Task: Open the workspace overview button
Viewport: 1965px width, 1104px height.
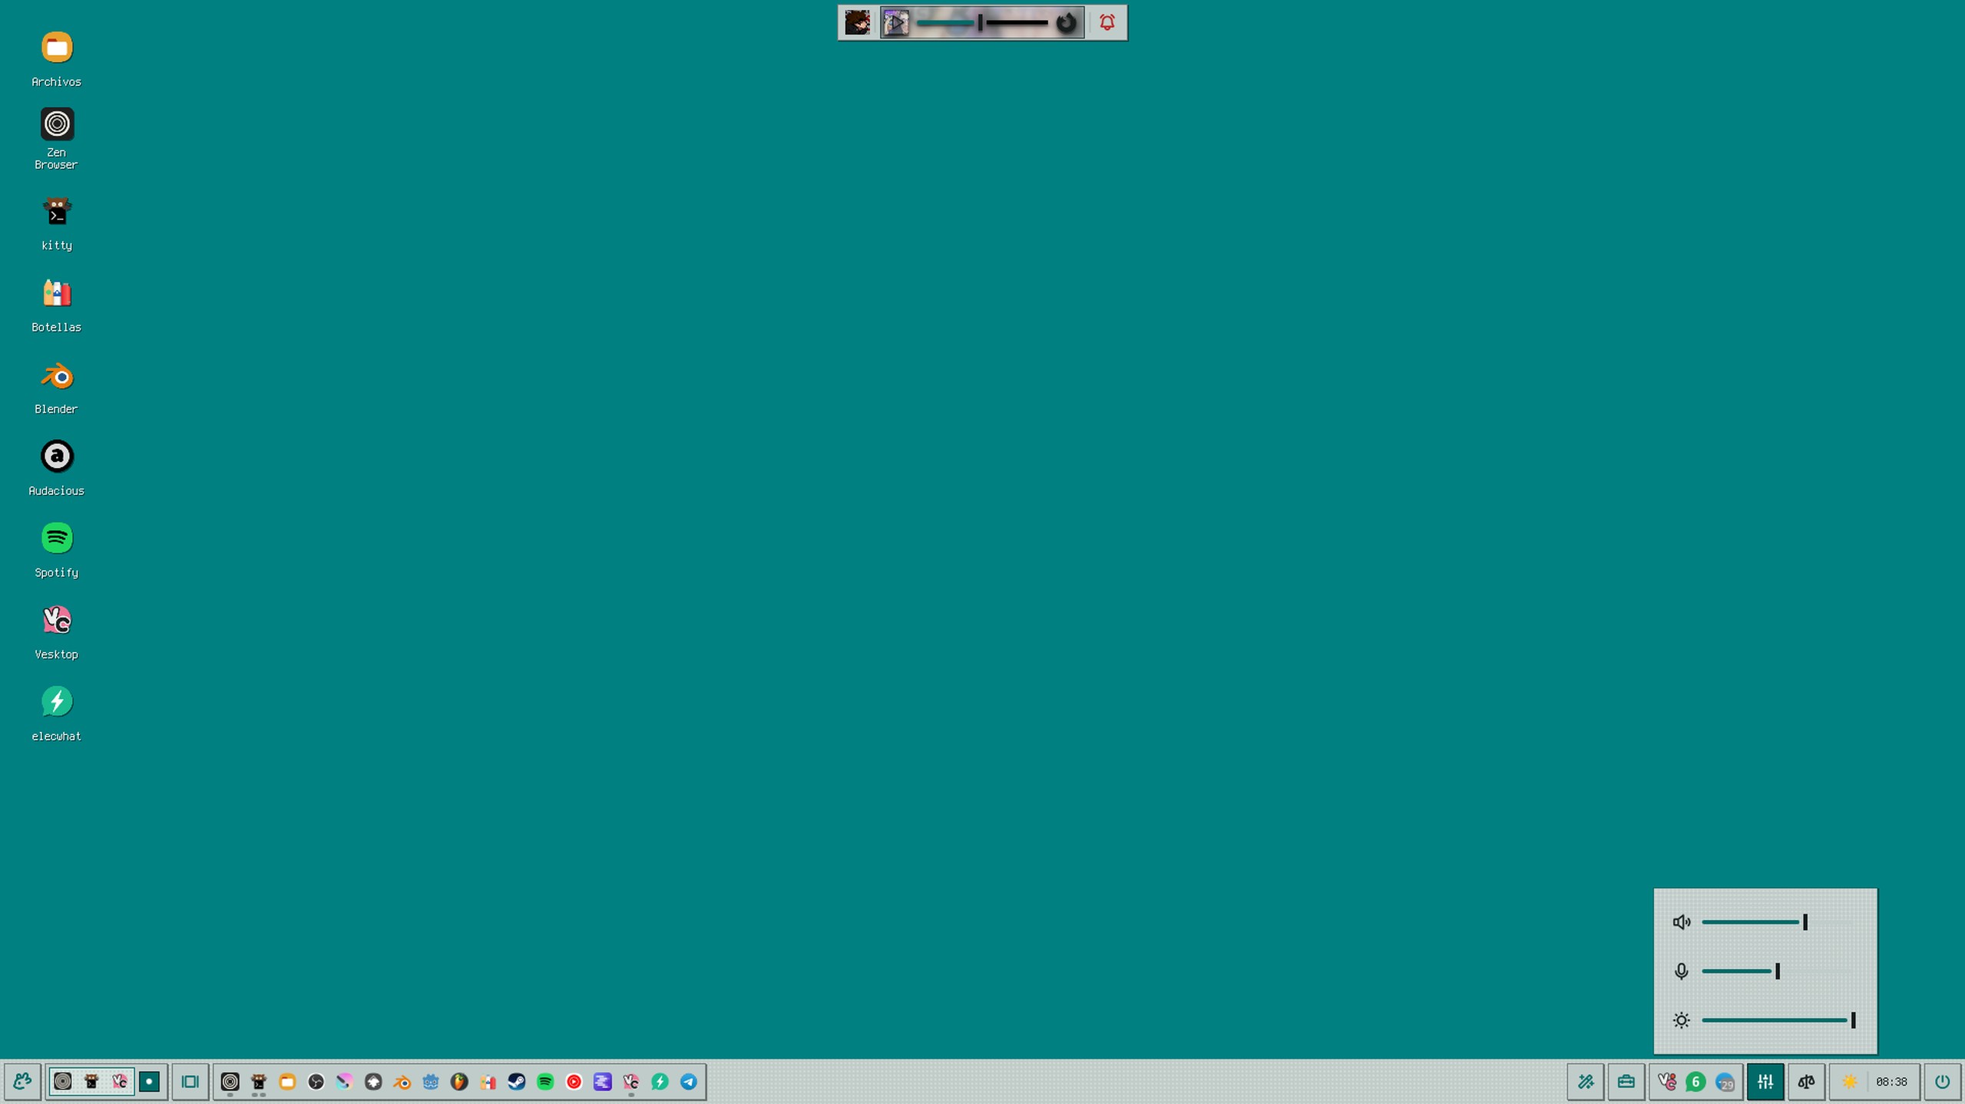Action: click(x=190, y=1082)
